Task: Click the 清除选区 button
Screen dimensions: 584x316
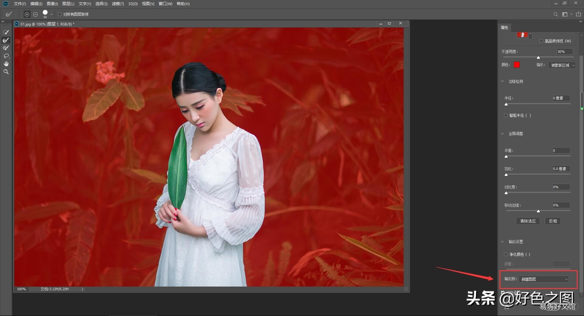Action: [528, 221]
